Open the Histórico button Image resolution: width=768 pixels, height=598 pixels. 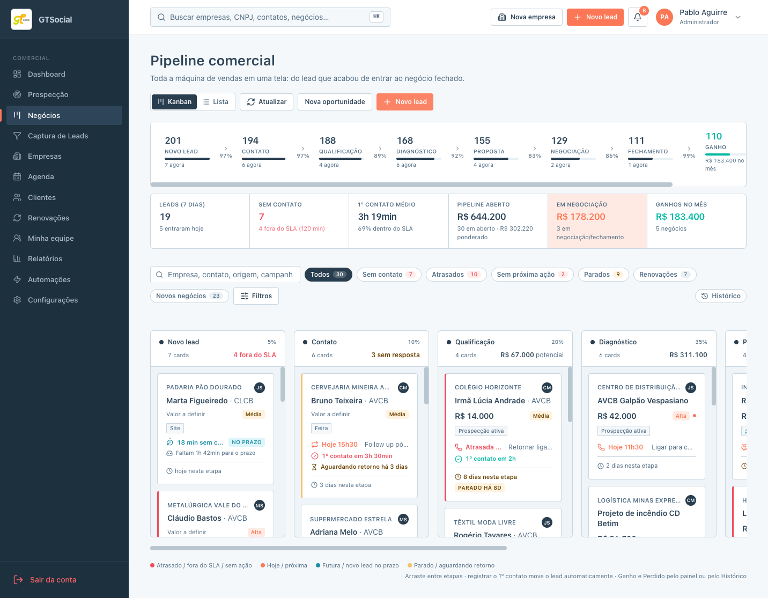721,296
